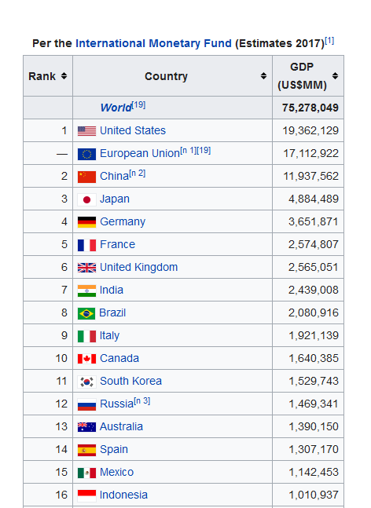Select Germany GDP value 3,651,871

point(314,221)
